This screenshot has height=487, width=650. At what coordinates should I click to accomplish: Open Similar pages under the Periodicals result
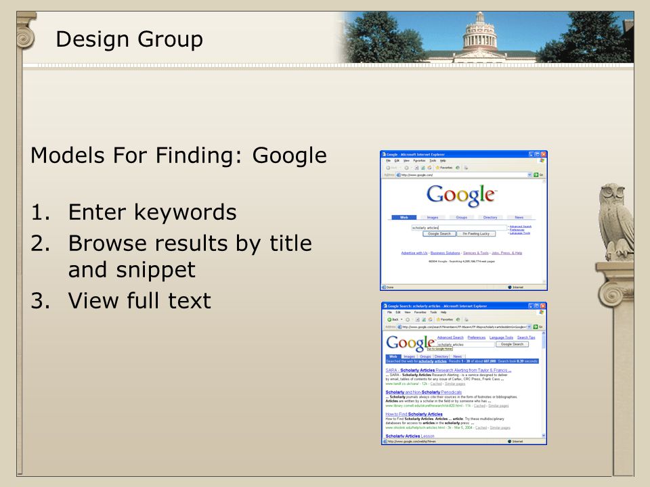(x=498, y=406)
